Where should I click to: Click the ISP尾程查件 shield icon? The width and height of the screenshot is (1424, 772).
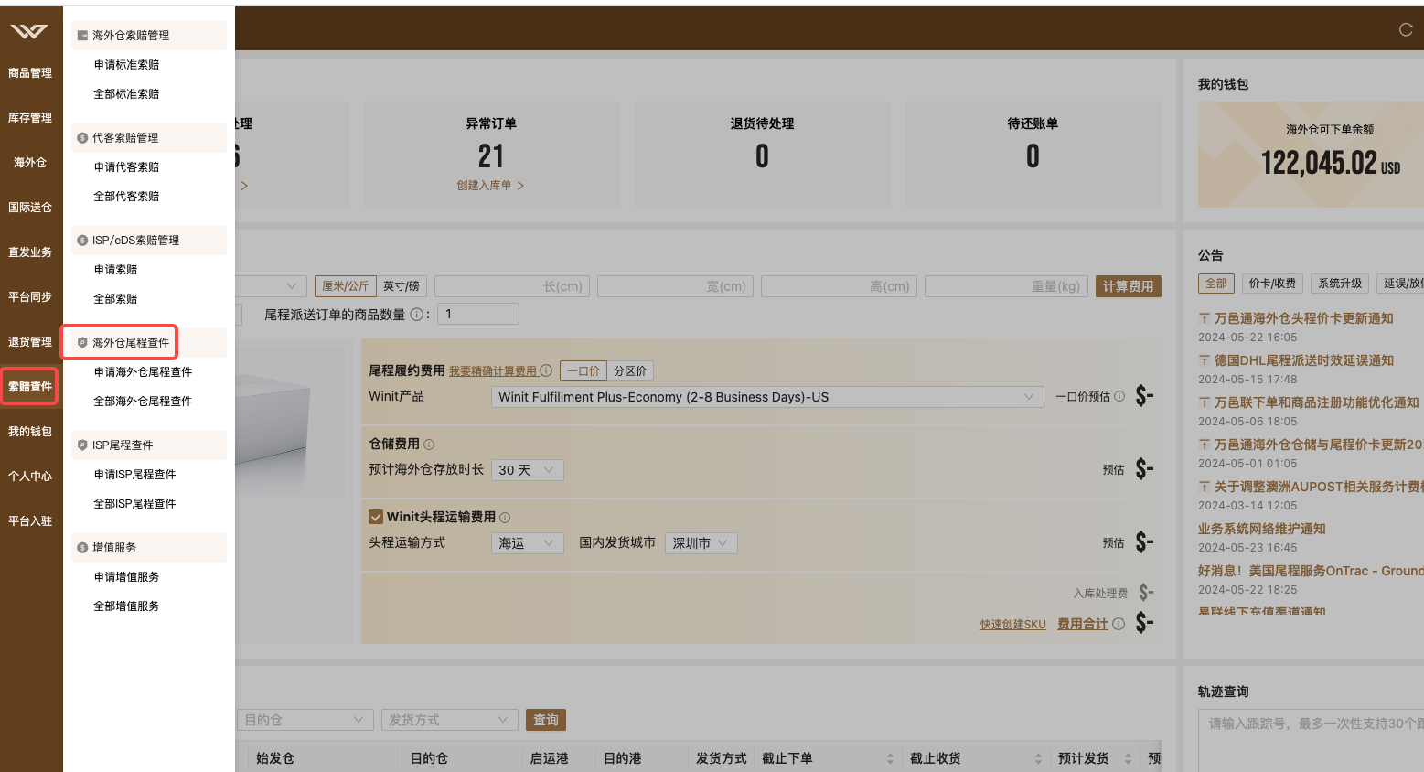click(82, 445)
